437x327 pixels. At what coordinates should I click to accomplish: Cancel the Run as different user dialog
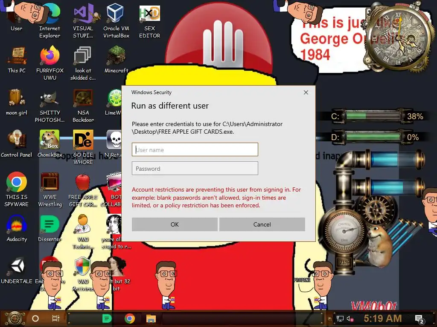point(262,224)
